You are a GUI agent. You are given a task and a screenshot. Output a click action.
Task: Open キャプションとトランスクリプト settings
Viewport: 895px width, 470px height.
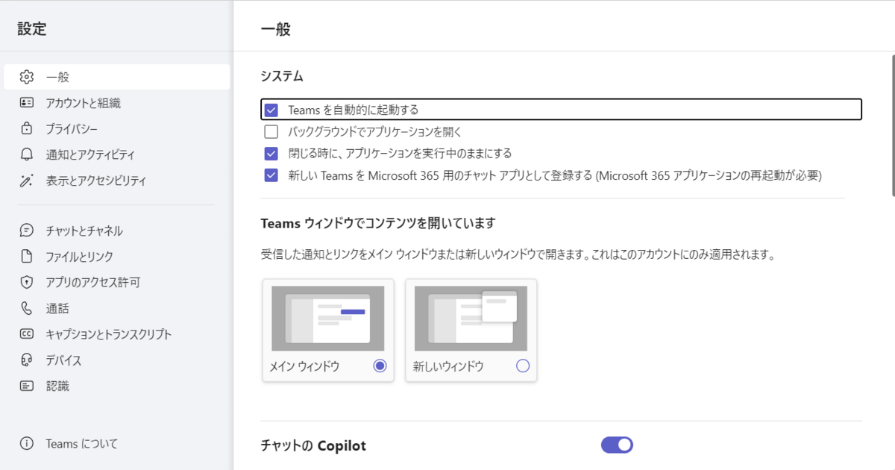(x=117, y=334)
